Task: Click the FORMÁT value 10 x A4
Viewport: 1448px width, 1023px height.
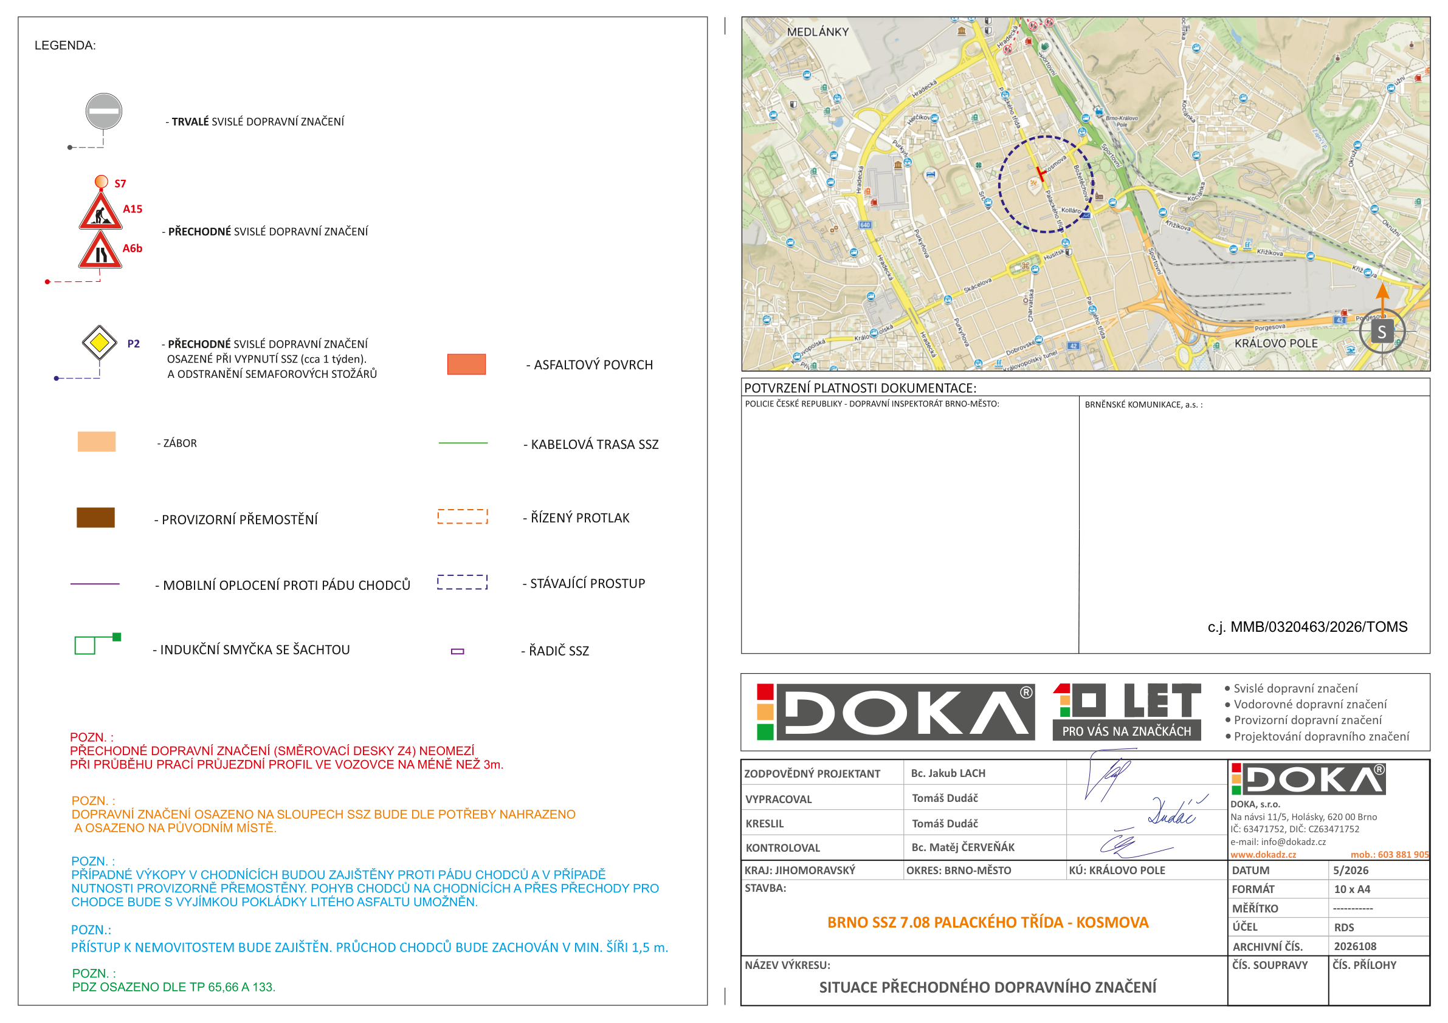Action: (x=1351, y=889)
